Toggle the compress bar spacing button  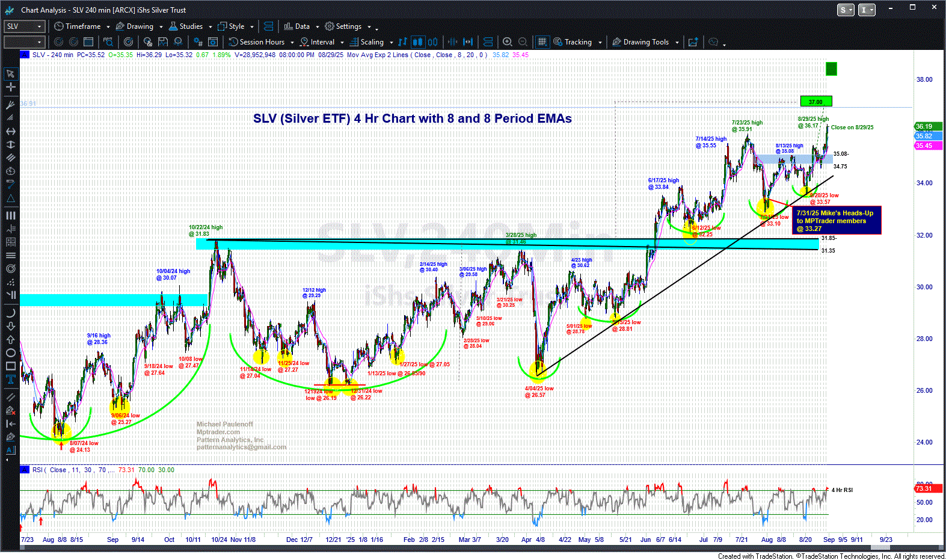(x=452, y=42)
